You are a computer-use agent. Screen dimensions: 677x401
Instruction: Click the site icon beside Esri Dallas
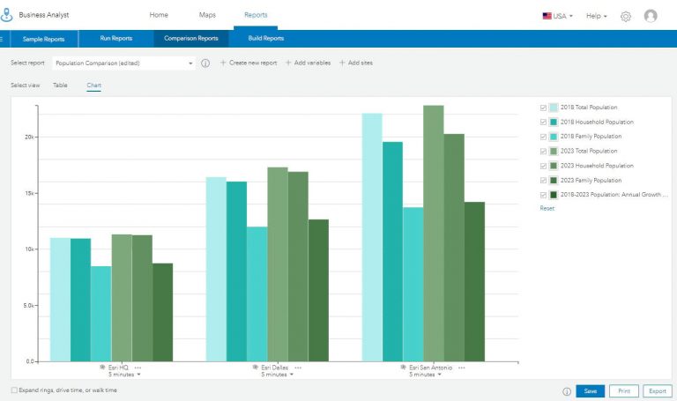click(256, 368)
